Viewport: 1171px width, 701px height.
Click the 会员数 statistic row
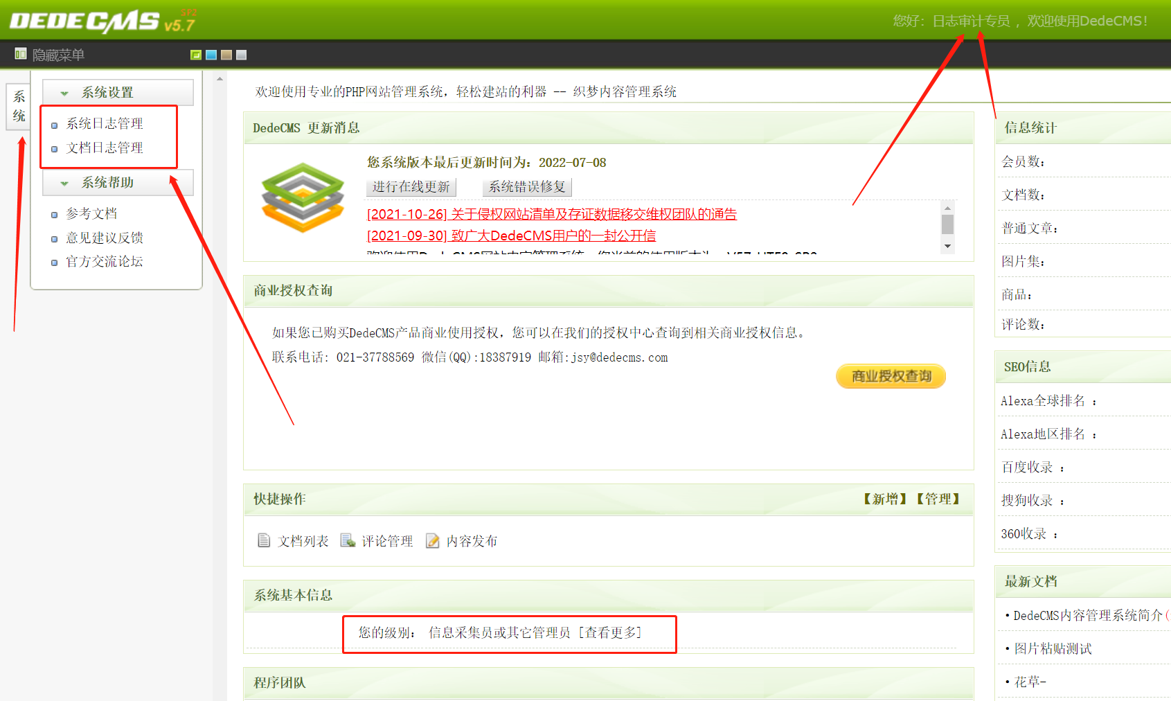pos(1084,161)
